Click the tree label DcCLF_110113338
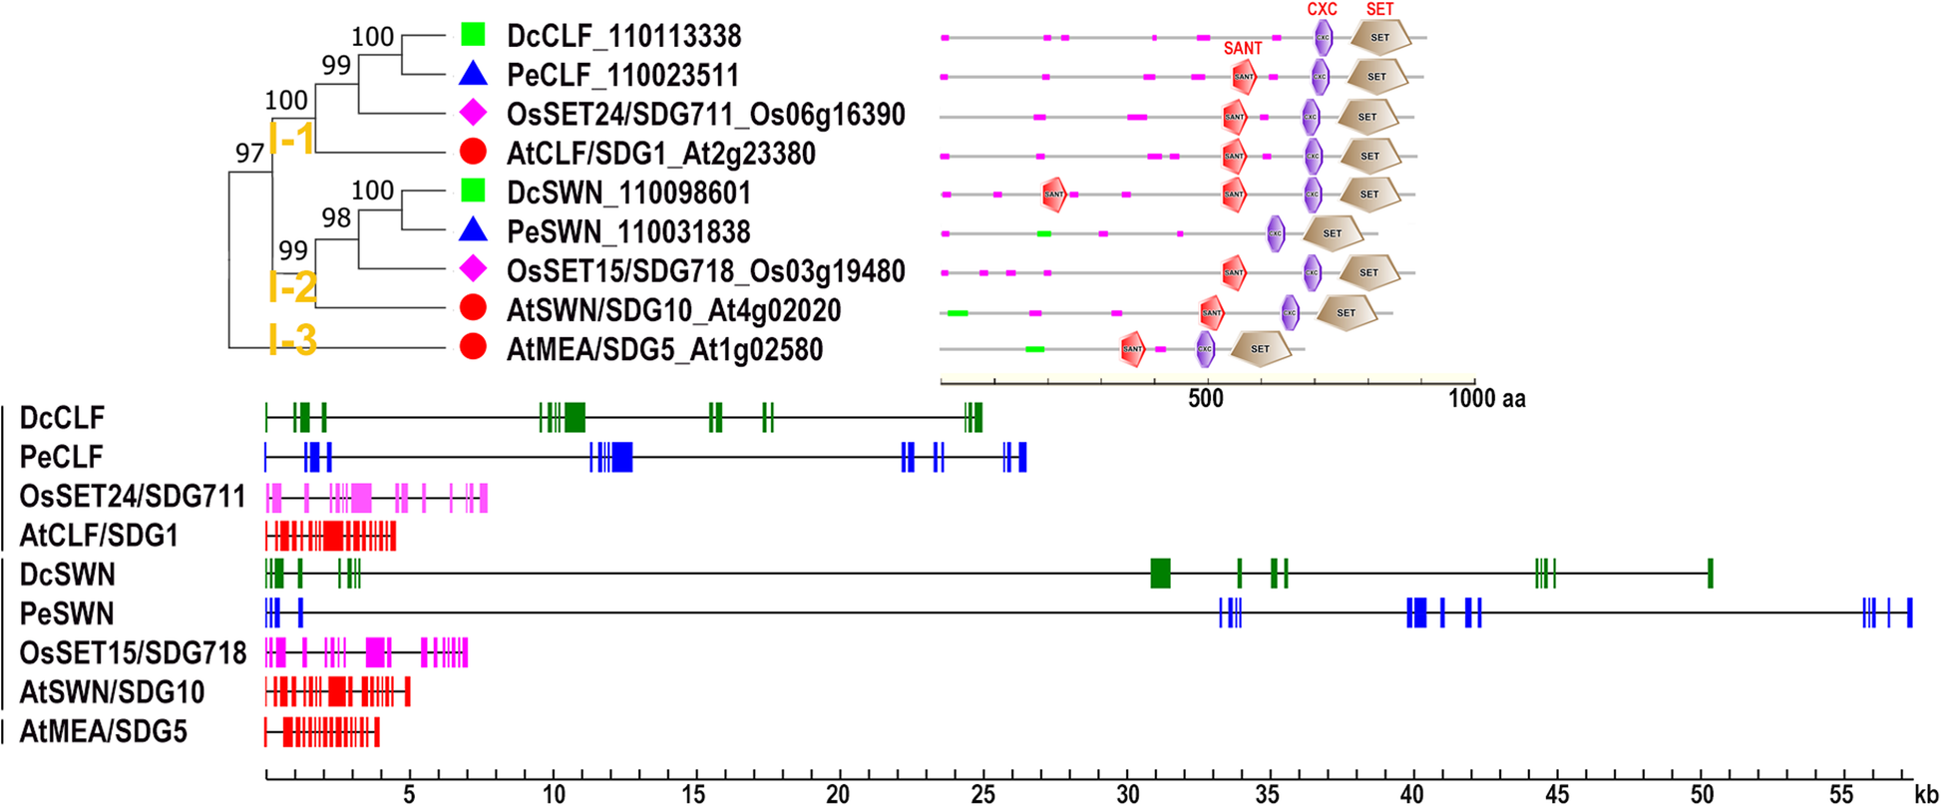This screenshot has height=806, width=1941. click(x=623, y=36)
